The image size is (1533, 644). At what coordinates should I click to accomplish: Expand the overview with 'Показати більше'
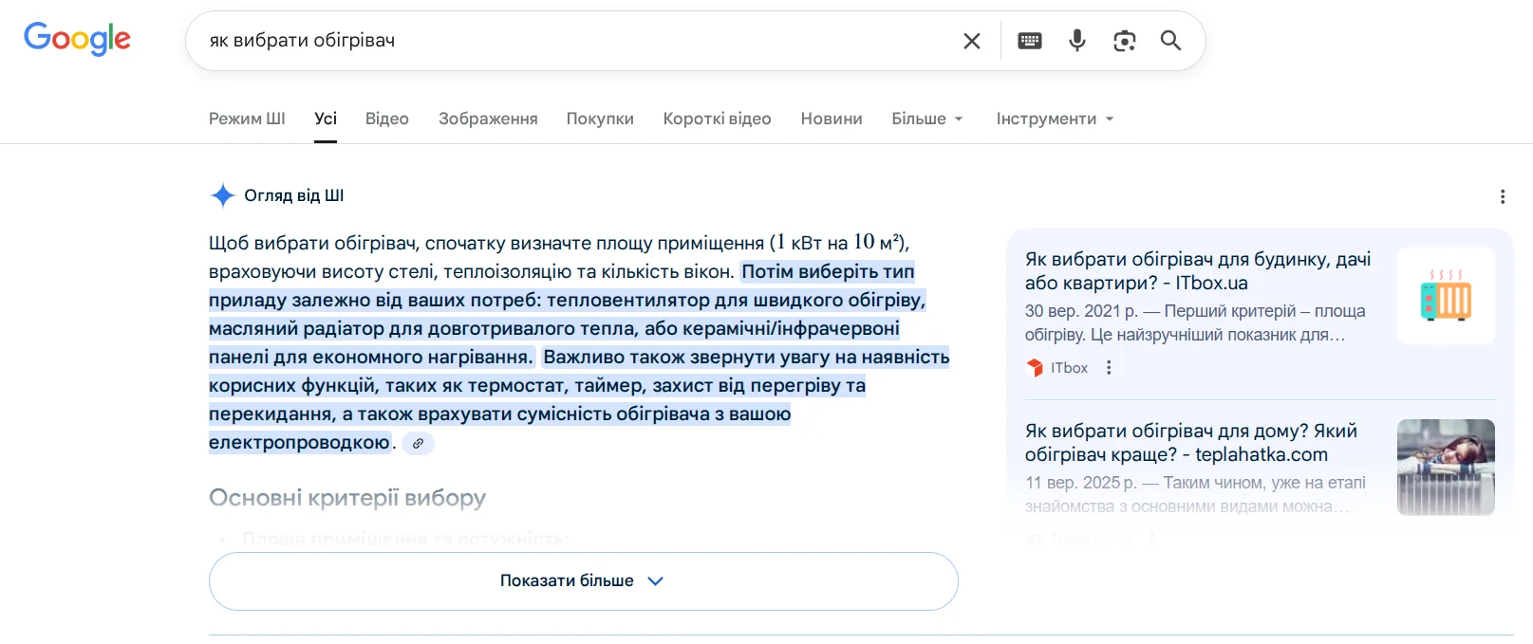pos(583,581)
